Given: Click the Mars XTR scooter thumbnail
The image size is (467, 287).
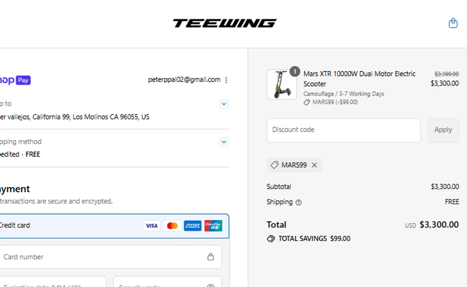Looking at the screenshot, I should pyautogui.click(x=282, y=84).
